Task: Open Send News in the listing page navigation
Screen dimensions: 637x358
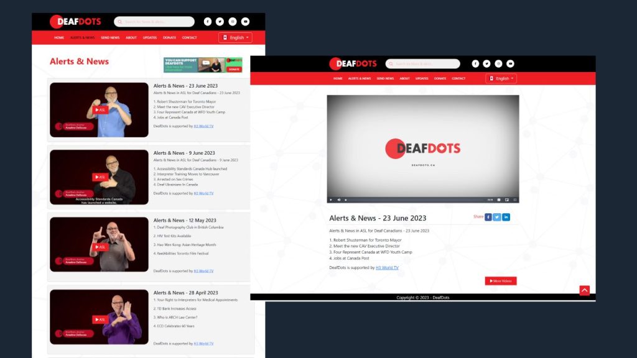Action: (x=110, y=38)
